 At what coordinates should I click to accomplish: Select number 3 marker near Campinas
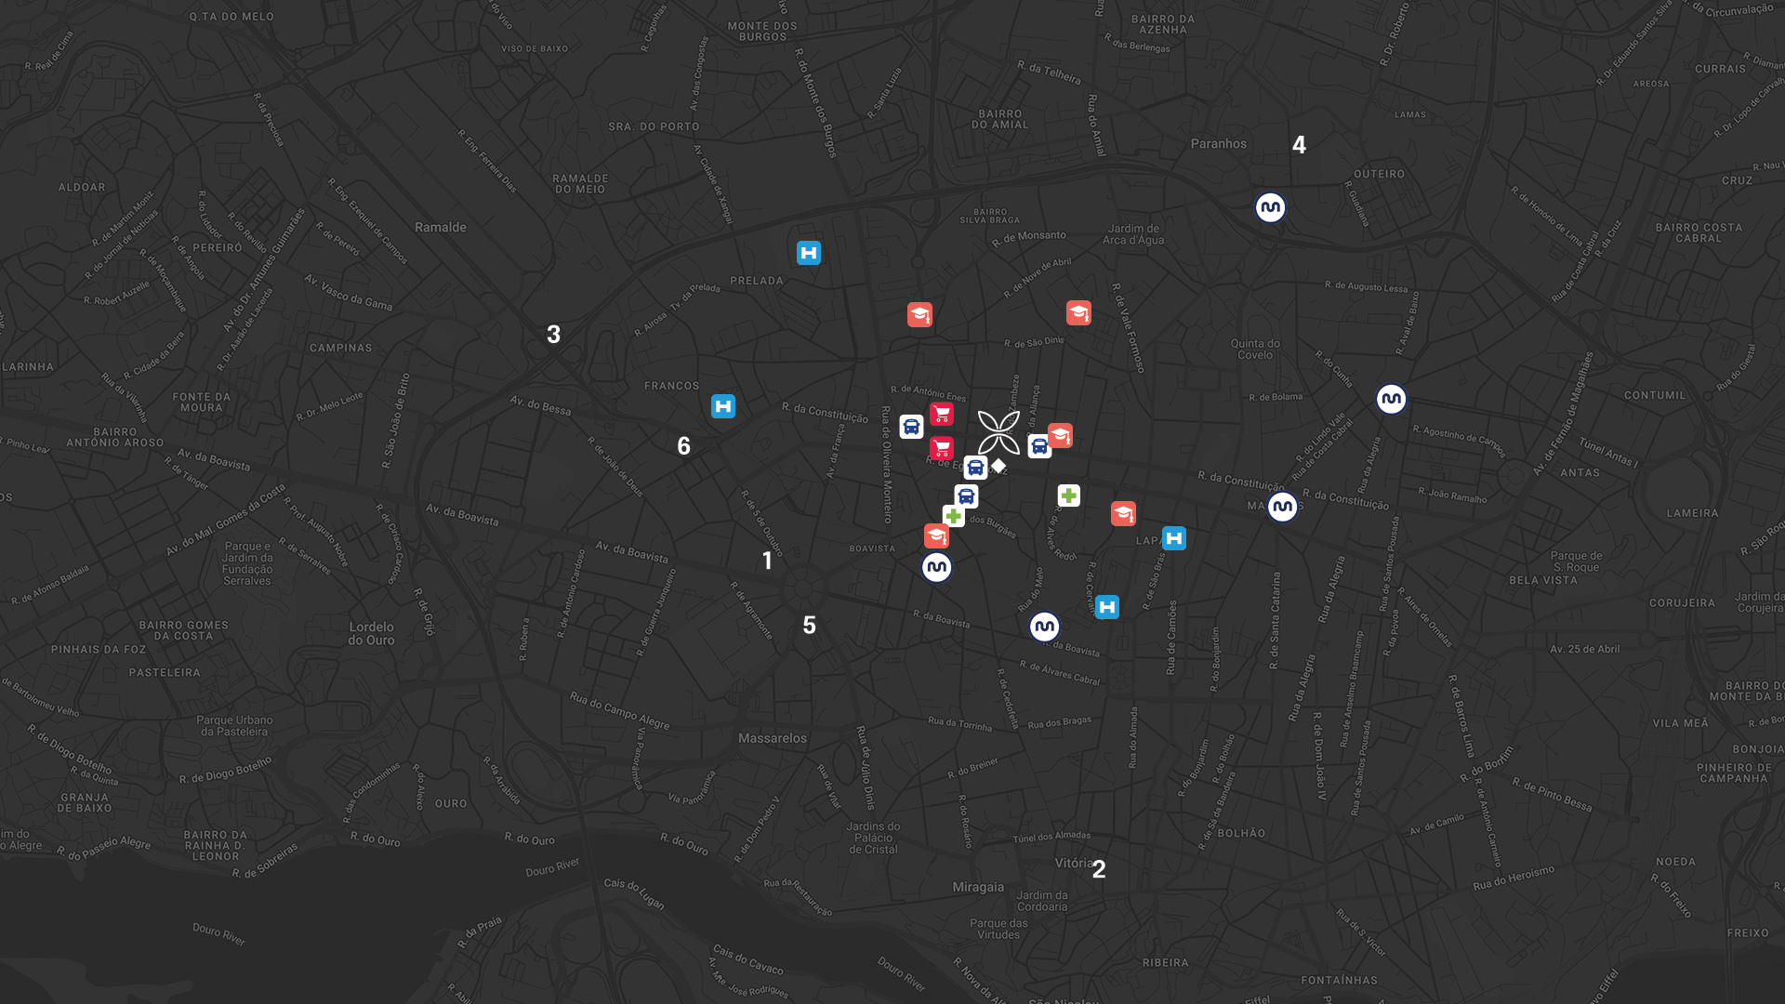pyautogui.click(x=554, y=335)
